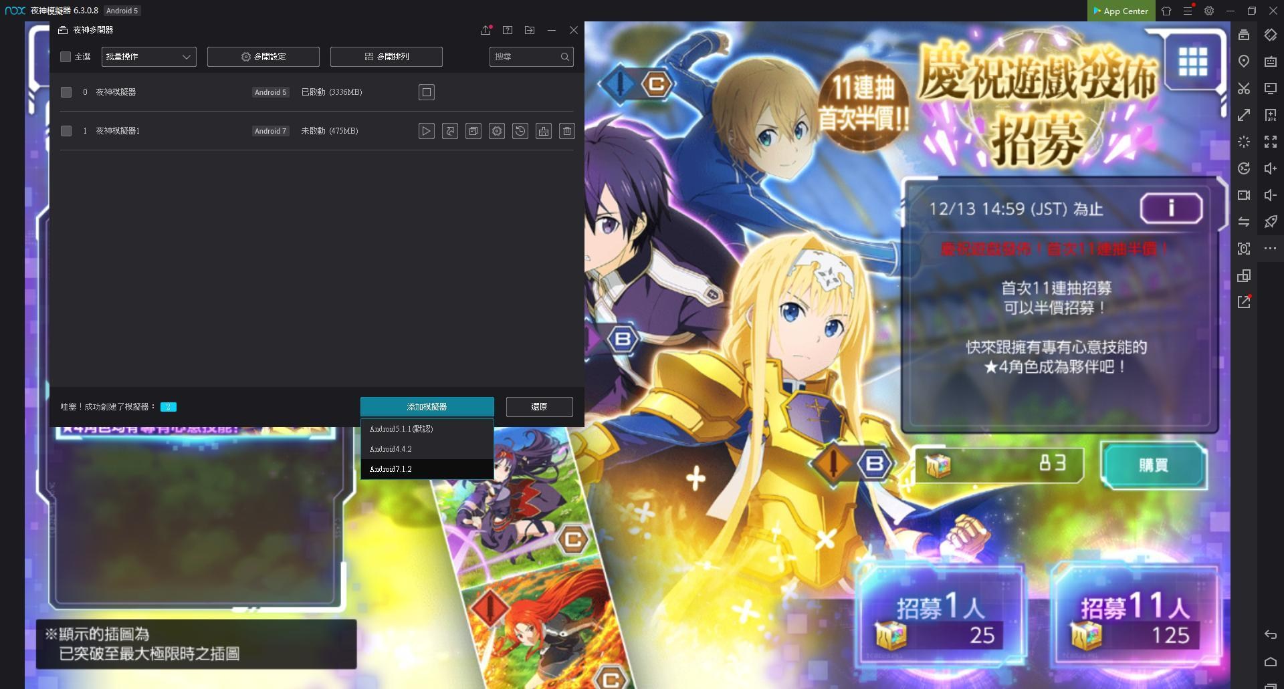Click the rocket speed-up icon
The width and height of the screenshot is (1284, 689).
1271,222
